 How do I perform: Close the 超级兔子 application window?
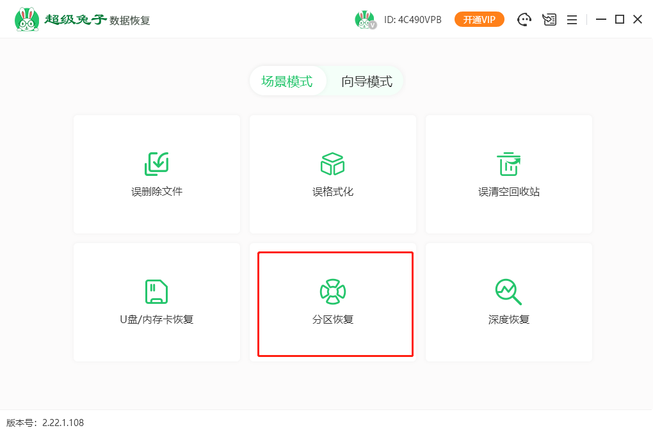click(x=638, y=19)
